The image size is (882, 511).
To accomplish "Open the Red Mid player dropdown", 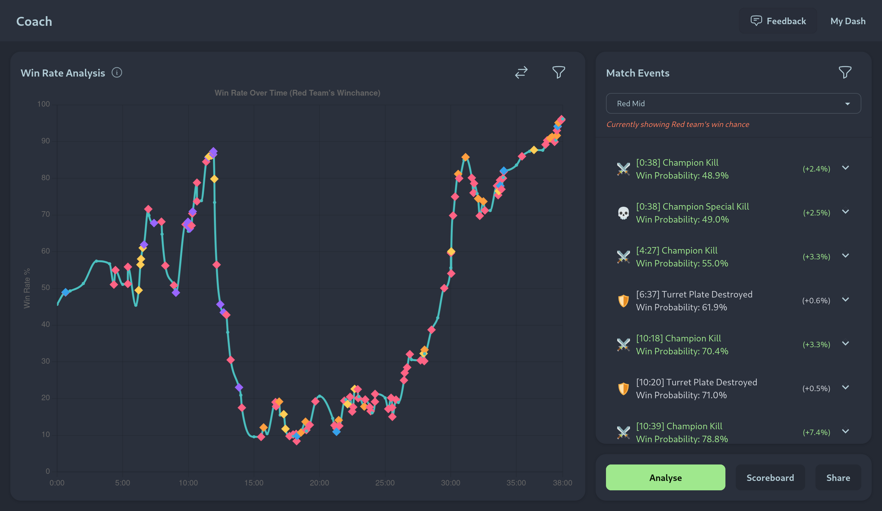I will pyautogui.click(x=733, y=104).
